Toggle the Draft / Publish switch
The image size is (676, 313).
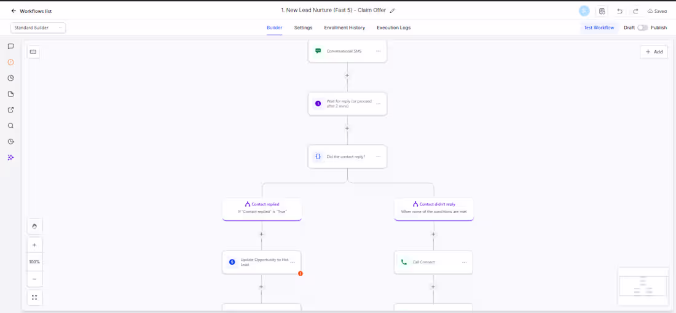pos(642,28)
